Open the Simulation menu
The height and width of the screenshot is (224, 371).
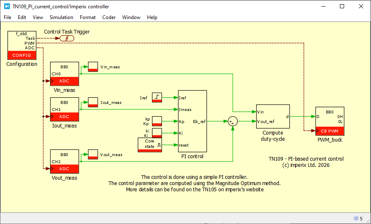tap(61, 17)
